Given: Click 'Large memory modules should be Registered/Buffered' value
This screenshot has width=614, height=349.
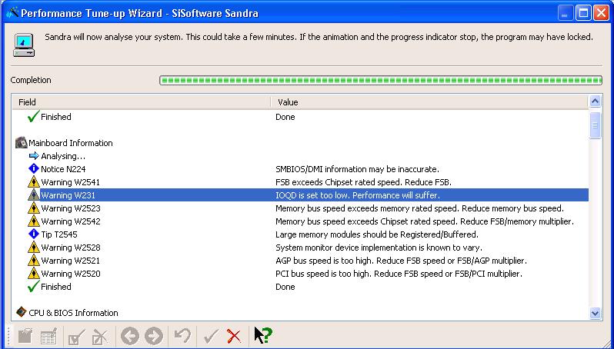Looking at the screenshot, I should (x=377, y=234).
